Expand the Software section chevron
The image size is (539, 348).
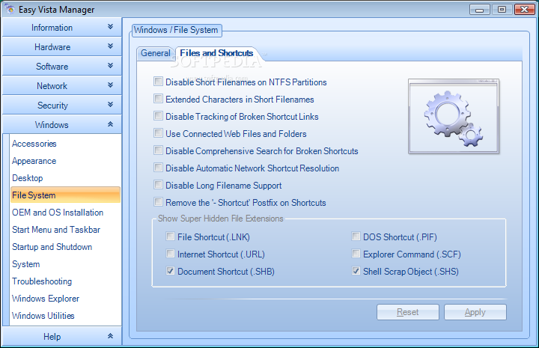tap(110, 65)
